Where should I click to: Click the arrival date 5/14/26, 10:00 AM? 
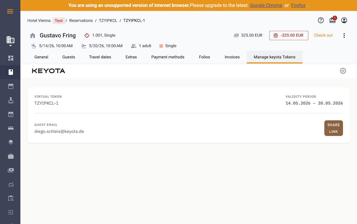point(56,46)
